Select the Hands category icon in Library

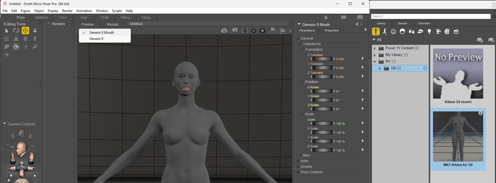coord(412,31)
